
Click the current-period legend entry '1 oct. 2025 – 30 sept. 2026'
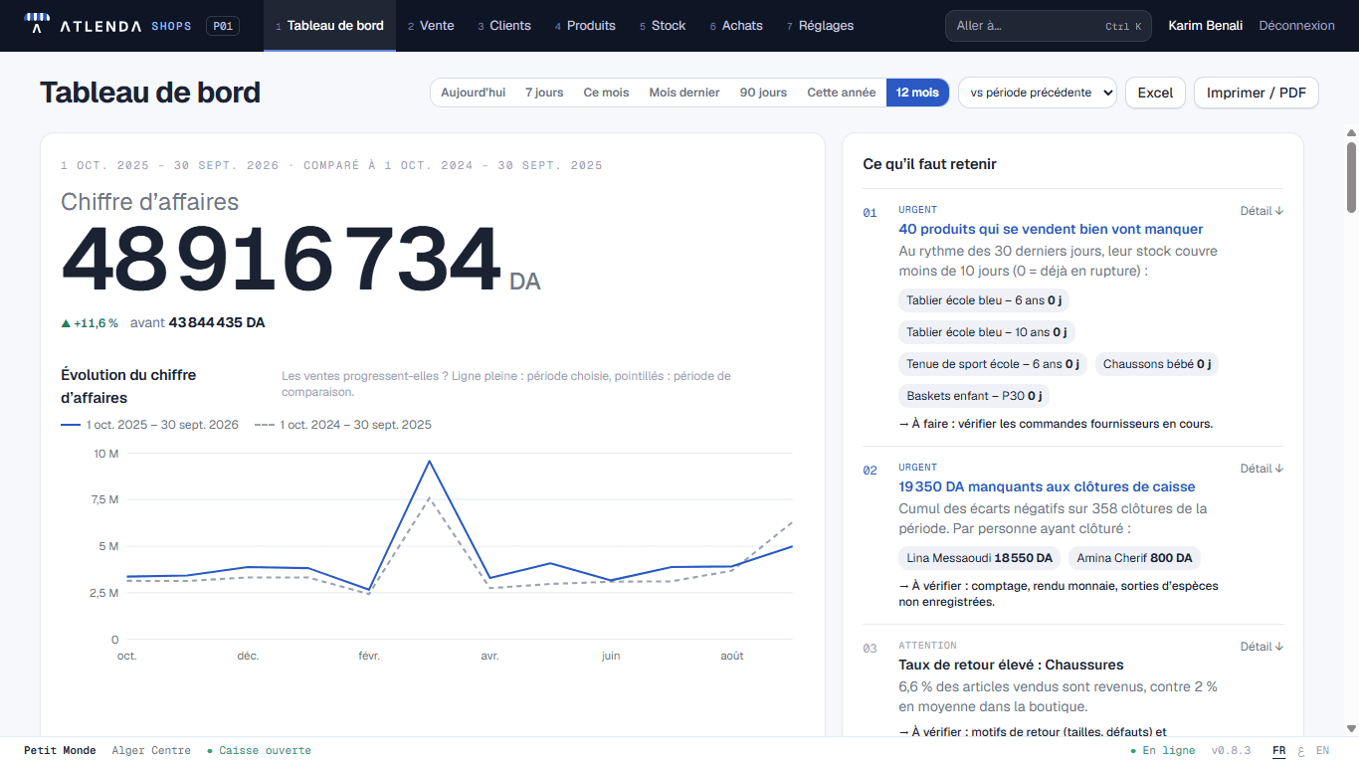pyautogui.click(x=149, y=425)
